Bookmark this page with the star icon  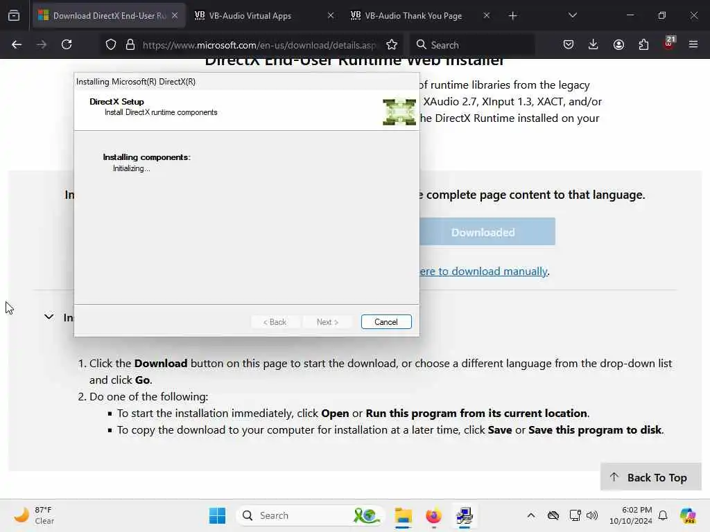(392, 45)
